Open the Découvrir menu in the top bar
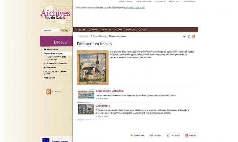The width and height of the screenshot is (238, 142). click(x=93, y=30)
